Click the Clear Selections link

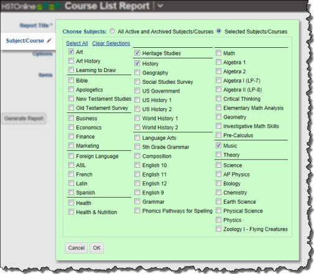111,43
